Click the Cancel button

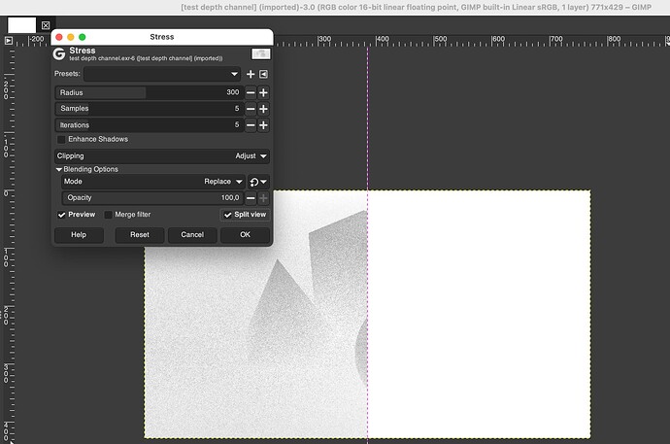[x=192, y=235]
